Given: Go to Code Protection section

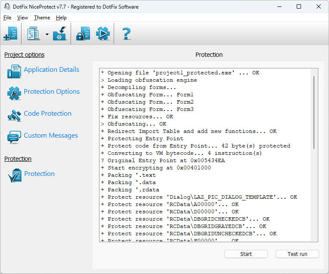Looking at the screenshot, I should pyautogui.click(x=48, y=114).
